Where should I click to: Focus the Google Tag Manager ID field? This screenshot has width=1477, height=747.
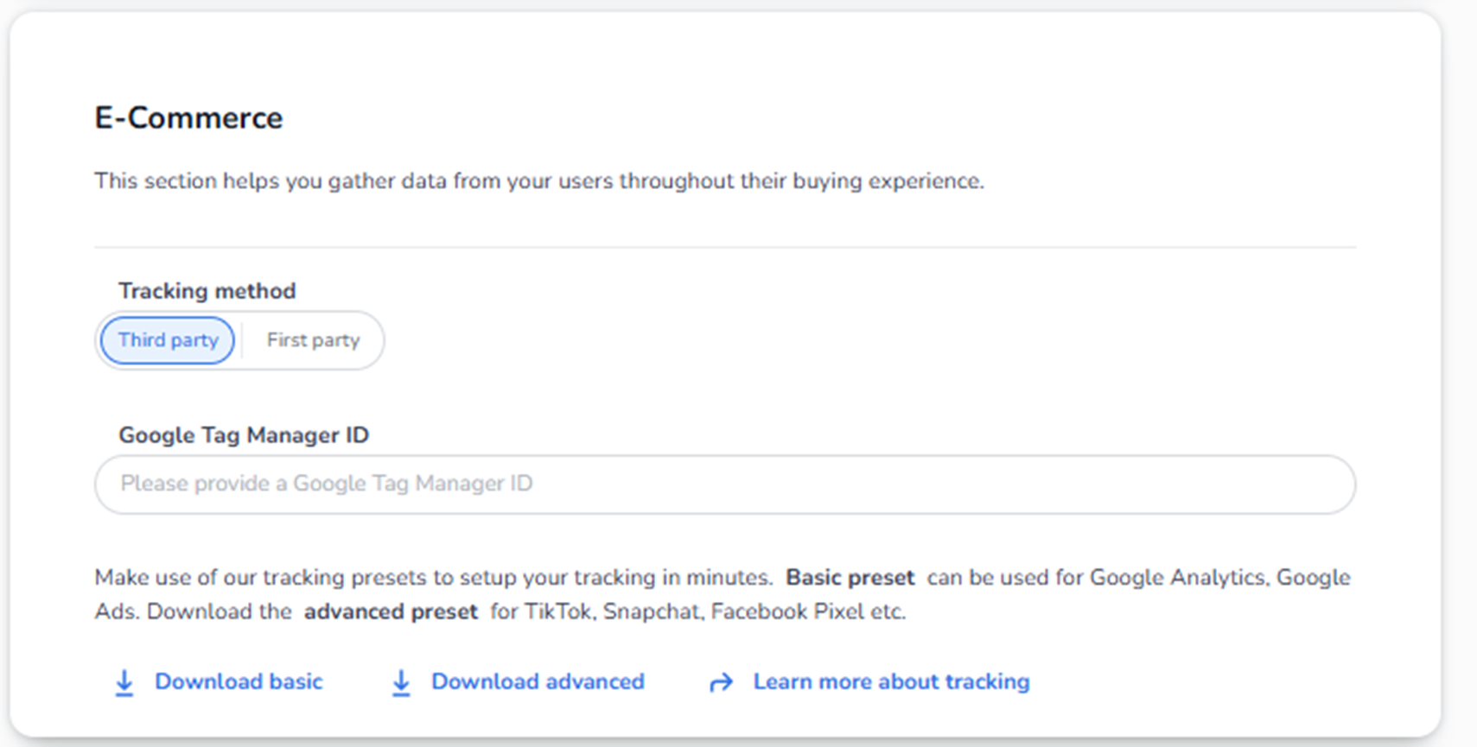[724, 484]
